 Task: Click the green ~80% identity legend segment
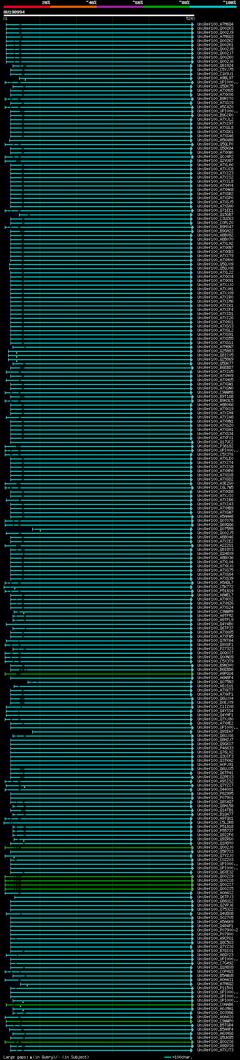tap(166, 7)
